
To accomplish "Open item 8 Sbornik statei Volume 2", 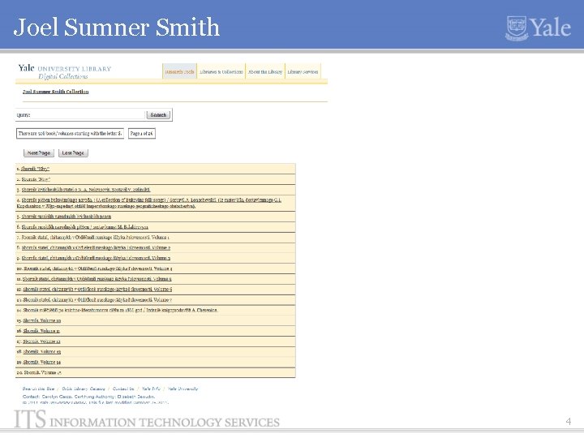I will [x=96, y=247].
